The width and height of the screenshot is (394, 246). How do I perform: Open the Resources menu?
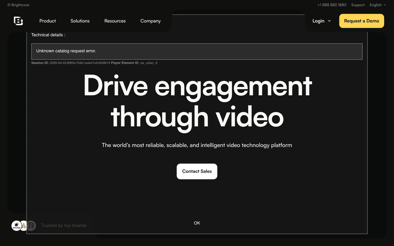(115, 21)
